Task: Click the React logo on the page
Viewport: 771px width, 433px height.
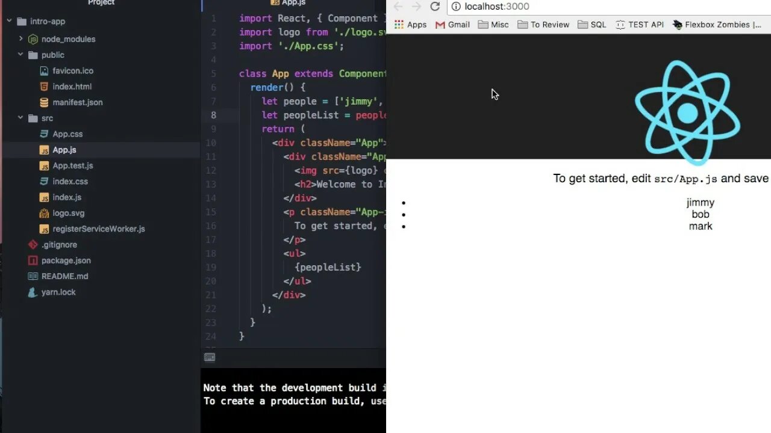Action: tap(687, 112)
